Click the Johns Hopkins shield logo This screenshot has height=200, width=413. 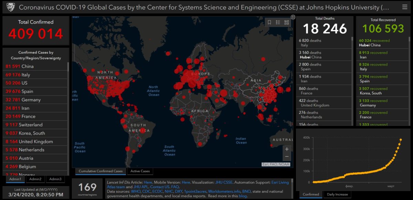pyautogui.click(x=11, y=7)
